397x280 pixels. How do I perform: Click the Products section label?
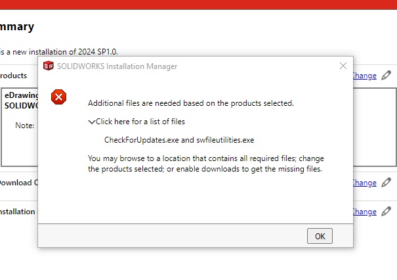[x=14, y=76]
